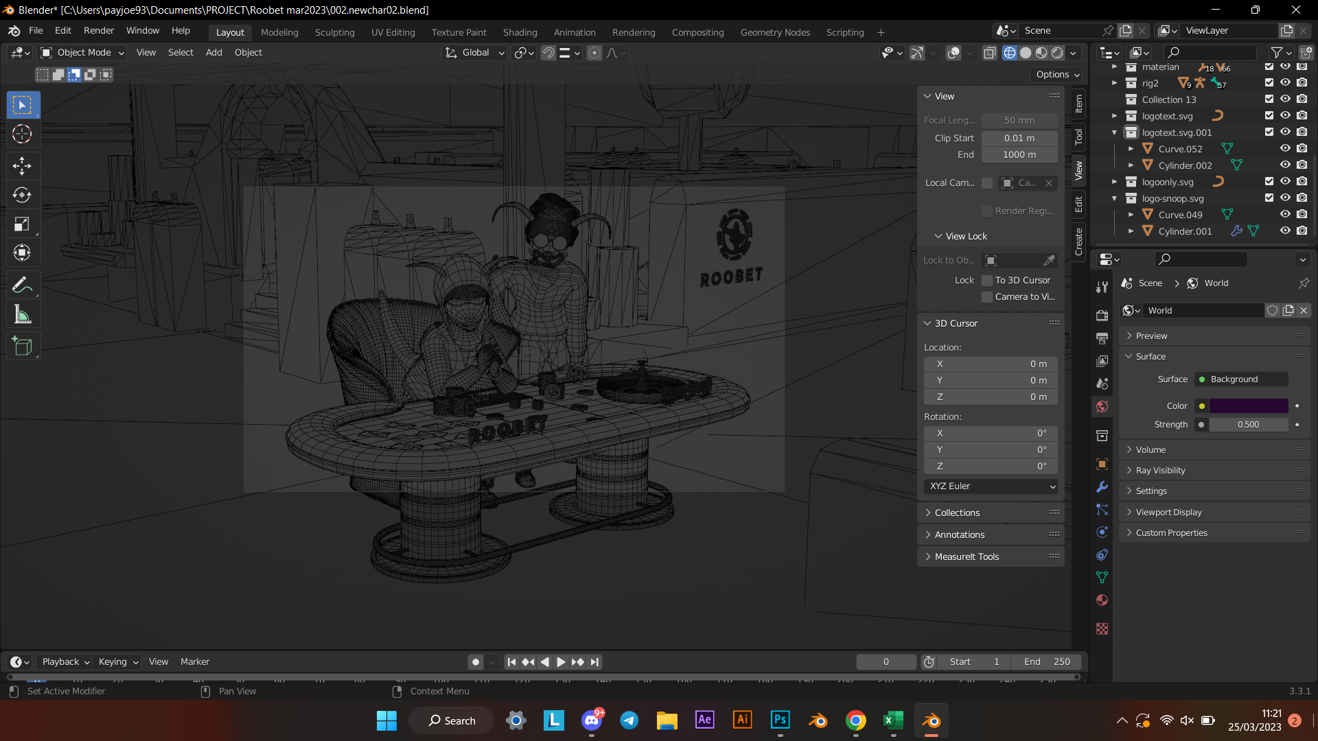Select the Measure tool

click(x=23, y=314)
